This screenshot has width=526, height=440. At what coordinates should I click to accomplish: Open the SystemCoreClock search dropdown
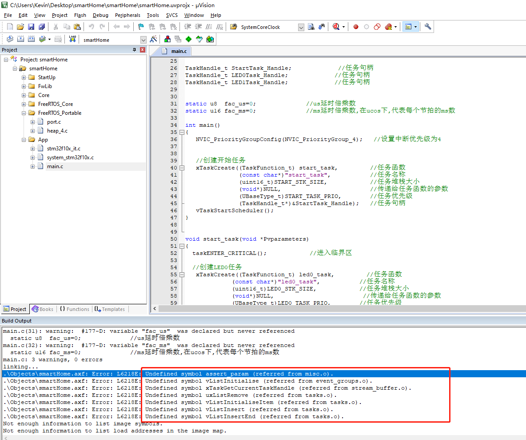[301, 27]
